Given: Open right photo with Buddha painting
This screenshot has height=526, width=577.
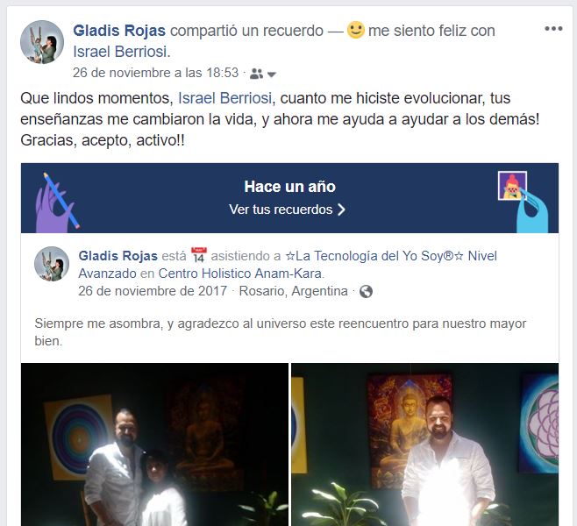Looking at the screenshot, I should click(x=424, y=444).
